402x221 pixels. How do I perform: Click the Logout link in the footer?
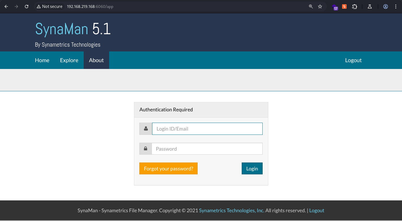coord(317,211)
